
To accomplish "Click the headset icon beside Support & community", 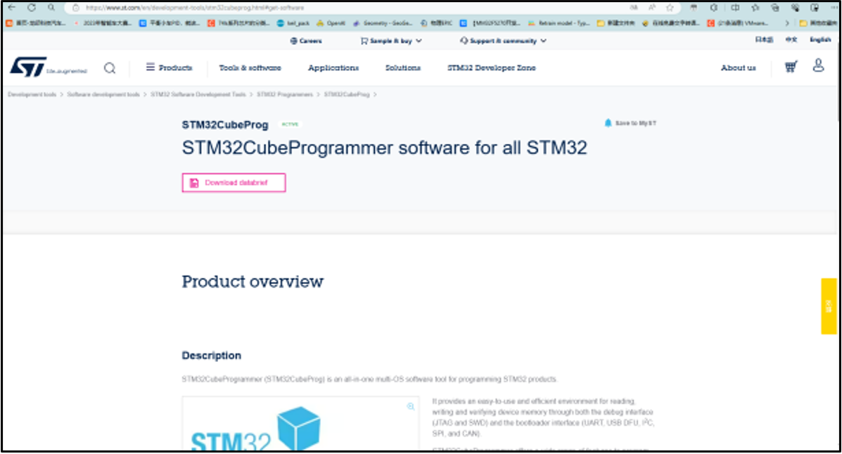I will (464, 41).
